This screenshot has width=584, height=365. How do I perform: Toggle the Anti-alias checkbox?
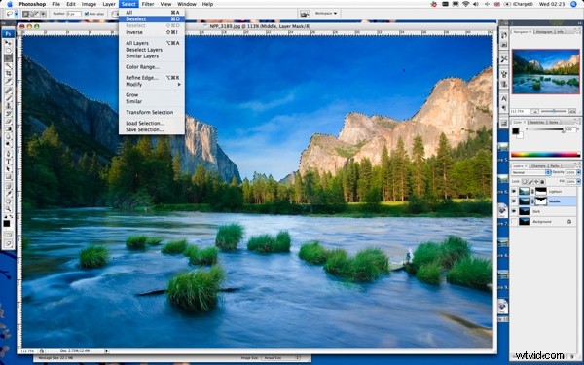tap(87, 14)
